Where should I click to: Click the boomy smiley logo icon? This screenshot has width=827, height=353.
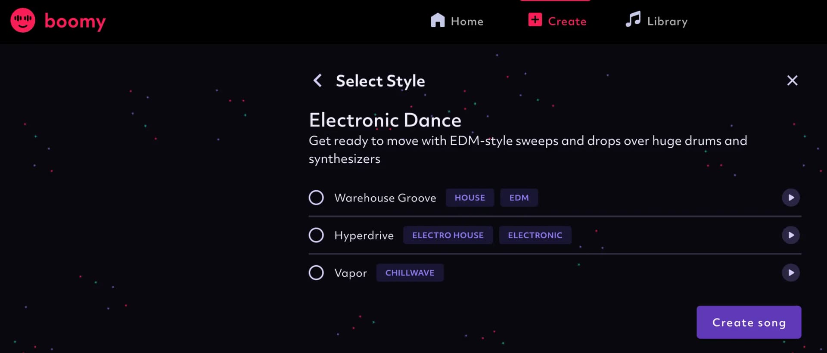23,20
